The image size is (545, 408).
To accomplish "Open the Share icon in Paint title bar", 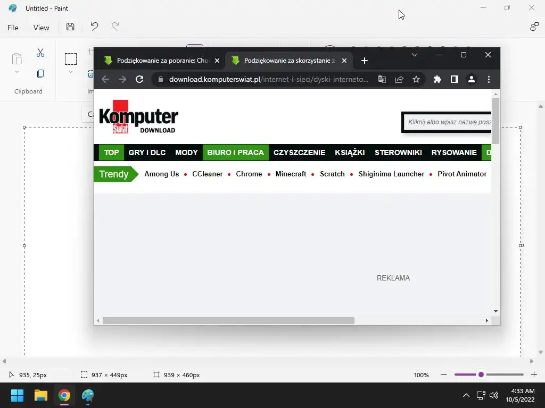I will (x=534, y=27).
